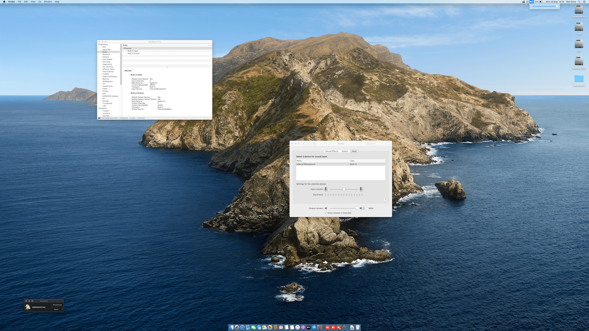Uncheck Show volume in menu bar
Image resolution: width=589 pixels, height=331 pixels.
(x=326, y=213)
